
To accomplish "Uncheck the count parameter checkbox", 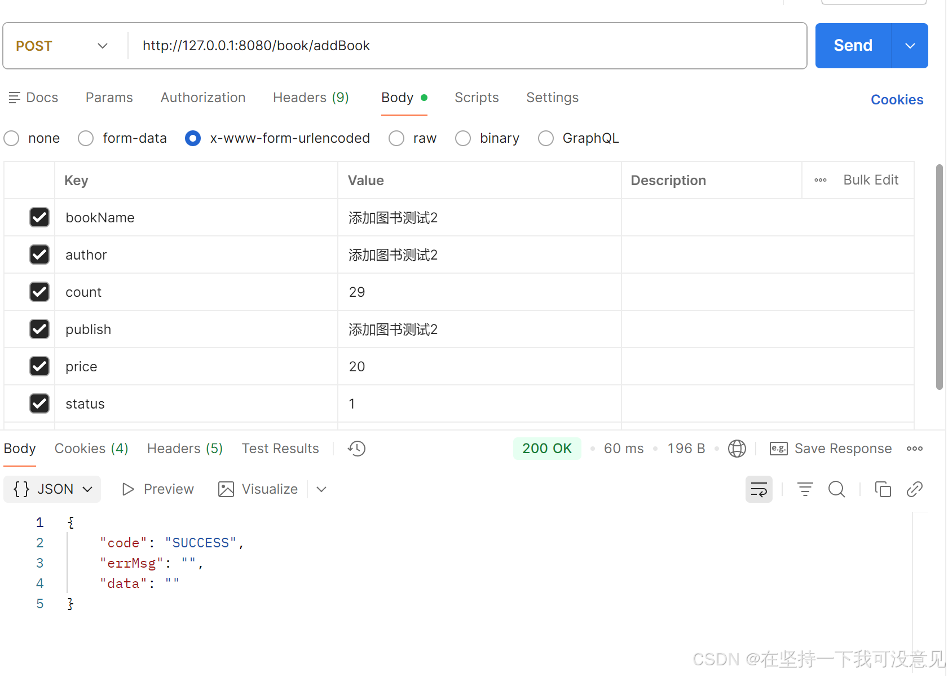I will [39, 292].
